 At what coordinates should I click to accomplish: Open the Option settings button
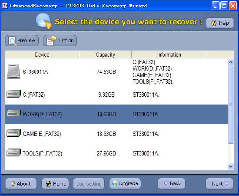point(60,41)
